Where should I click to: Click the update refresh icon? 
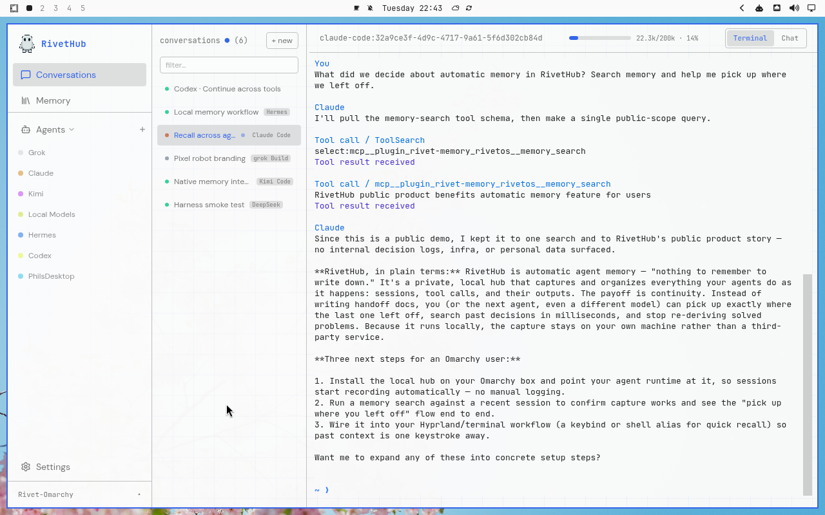tap(469, 8)
